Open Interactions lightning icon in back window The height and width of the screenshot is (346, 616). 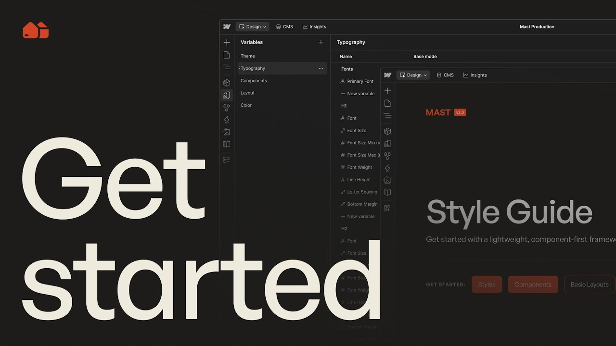click(227, 120)
